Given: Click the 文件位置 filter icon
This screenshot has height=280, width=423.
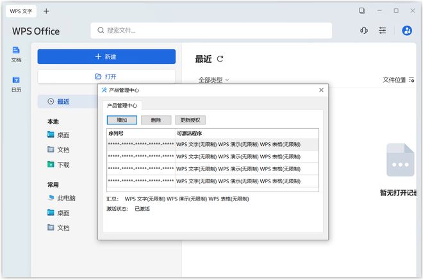Looking at the screenshot, I should tap(411, 80).
